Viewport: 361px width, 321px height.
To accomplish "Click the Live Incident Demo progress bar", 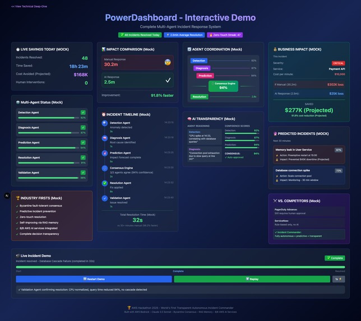I will click(180, 267).
